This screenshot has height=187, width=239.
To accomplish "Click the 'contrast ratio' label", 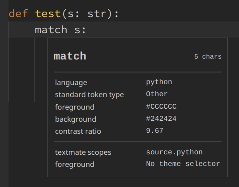I will [78, 132].
